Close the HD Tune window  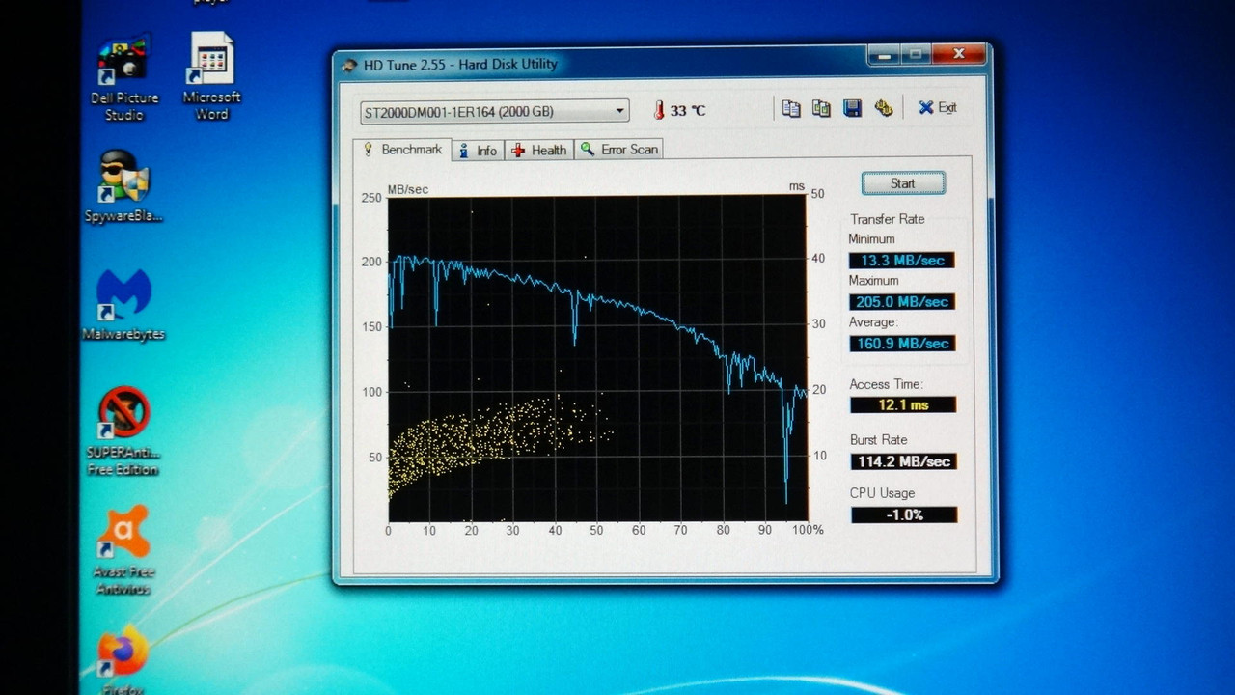click(x=959, y=55)
